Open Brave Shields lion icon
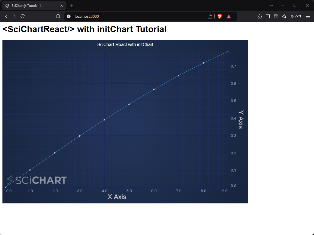Image resolution: width=314 pixels, height=235 pixels. pos(220,16)
